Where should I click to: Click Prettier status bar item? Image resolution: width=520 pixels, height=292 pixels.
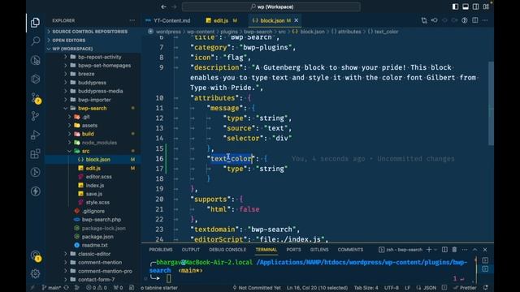point(465,288)
